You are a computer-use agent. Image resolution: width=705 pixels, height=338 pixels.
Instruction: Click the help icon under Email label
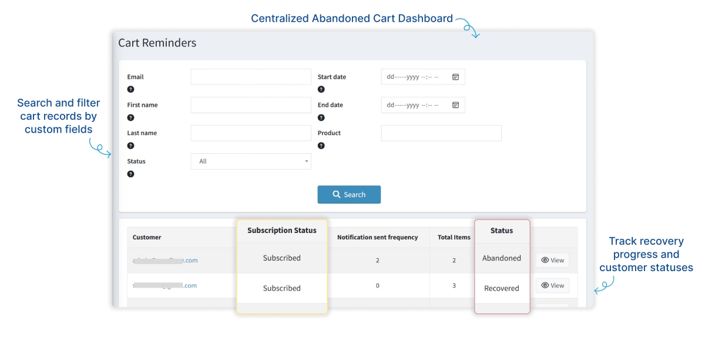pyautogui.click(x=130, y=89)
